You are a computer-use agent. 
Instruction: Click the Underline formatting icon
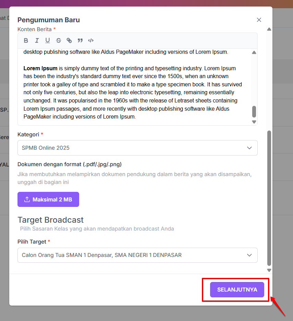(x=48, y=40)
